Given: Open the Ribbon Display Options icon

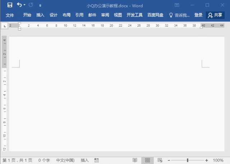Looking at the screenshot, I should pyautogui.click(x=177, y=5).
